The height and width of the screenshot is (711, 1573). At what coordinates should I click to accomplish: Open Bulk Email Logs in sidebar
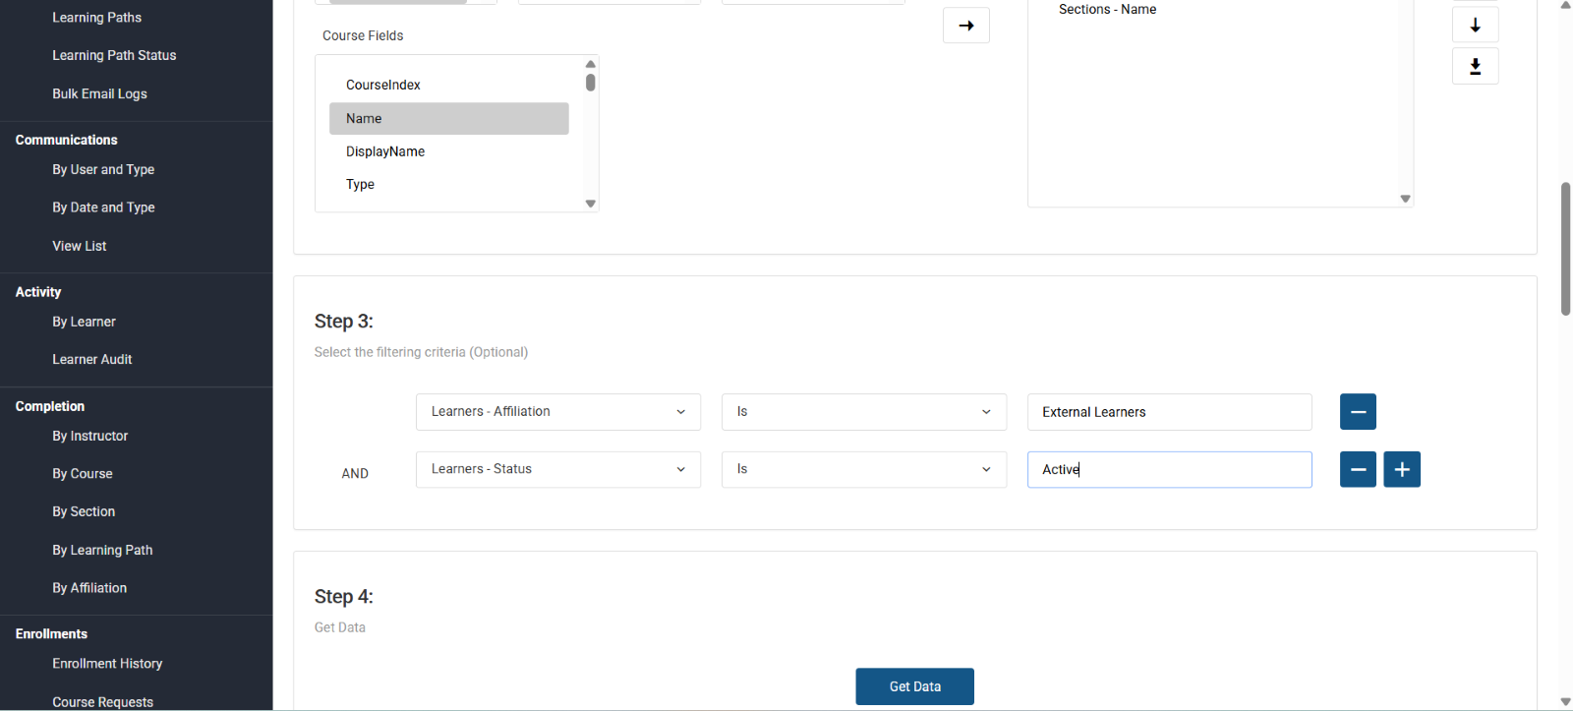click(99, 94)
